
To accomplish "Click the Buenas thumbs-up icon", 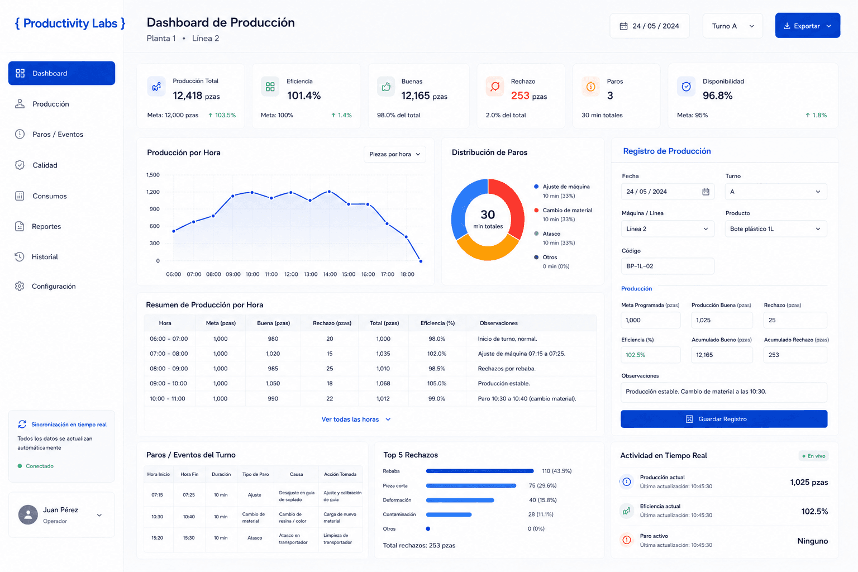I will click(x=386, y=87).
